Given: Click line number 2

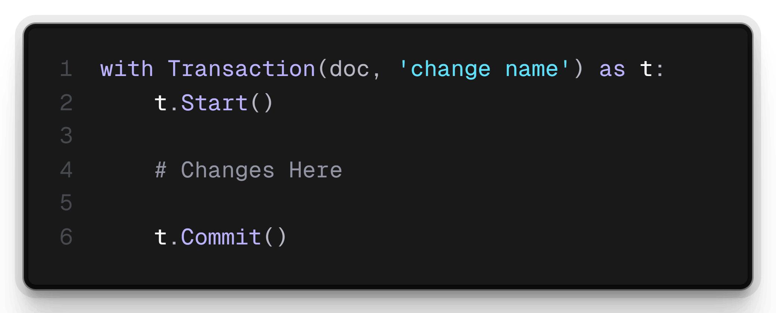Looking at the screenshot, I should pyautogui.click(x=66, y=102).
